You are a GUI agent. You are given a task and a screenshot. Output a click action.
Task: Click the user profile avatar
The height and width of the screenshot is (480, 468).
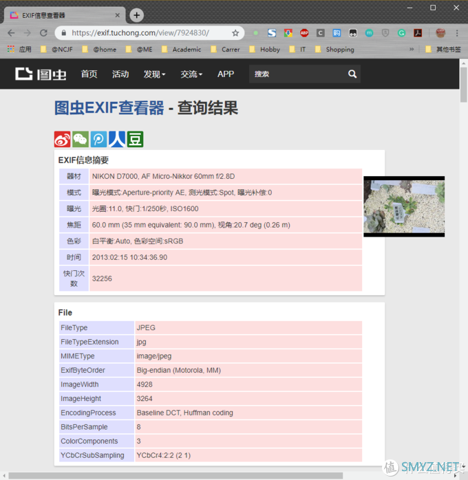440,33
